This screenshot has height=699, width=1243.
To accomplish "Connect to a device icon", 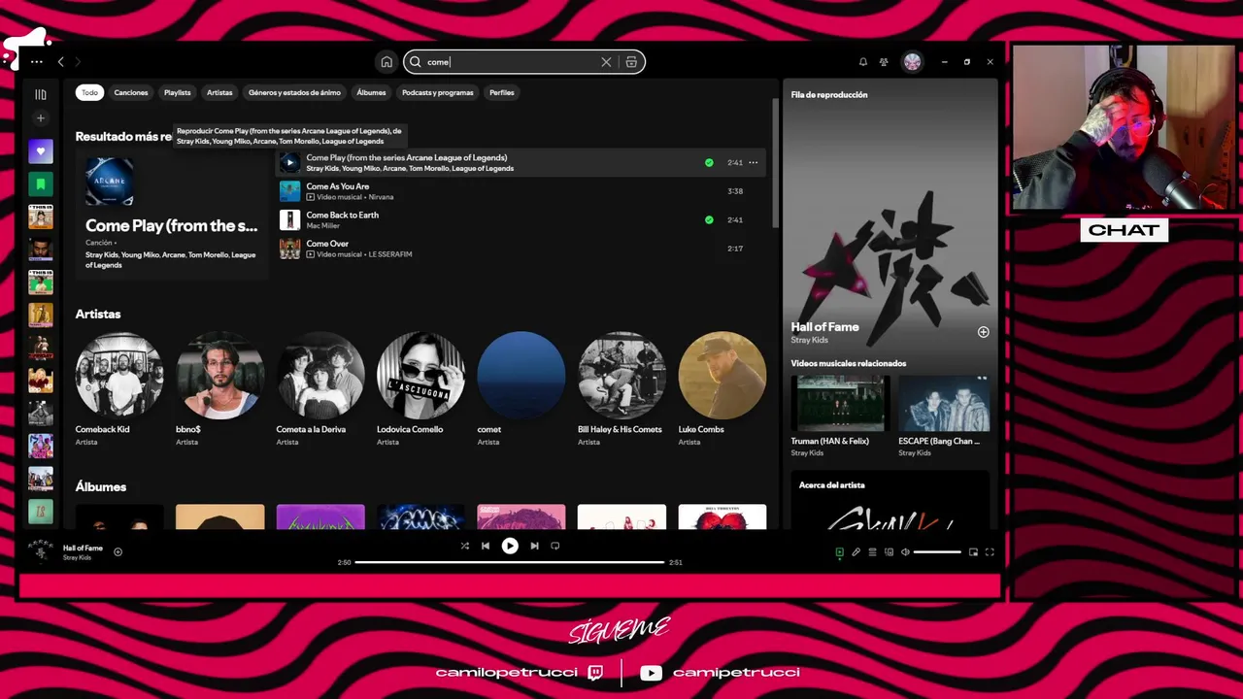I will pos(889,552).
